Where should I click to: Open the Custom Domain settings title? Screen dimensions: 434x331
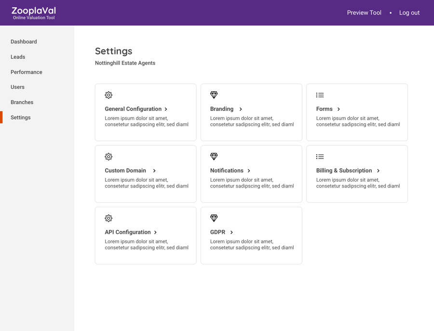pyautogui.click(x=125, y=171)
